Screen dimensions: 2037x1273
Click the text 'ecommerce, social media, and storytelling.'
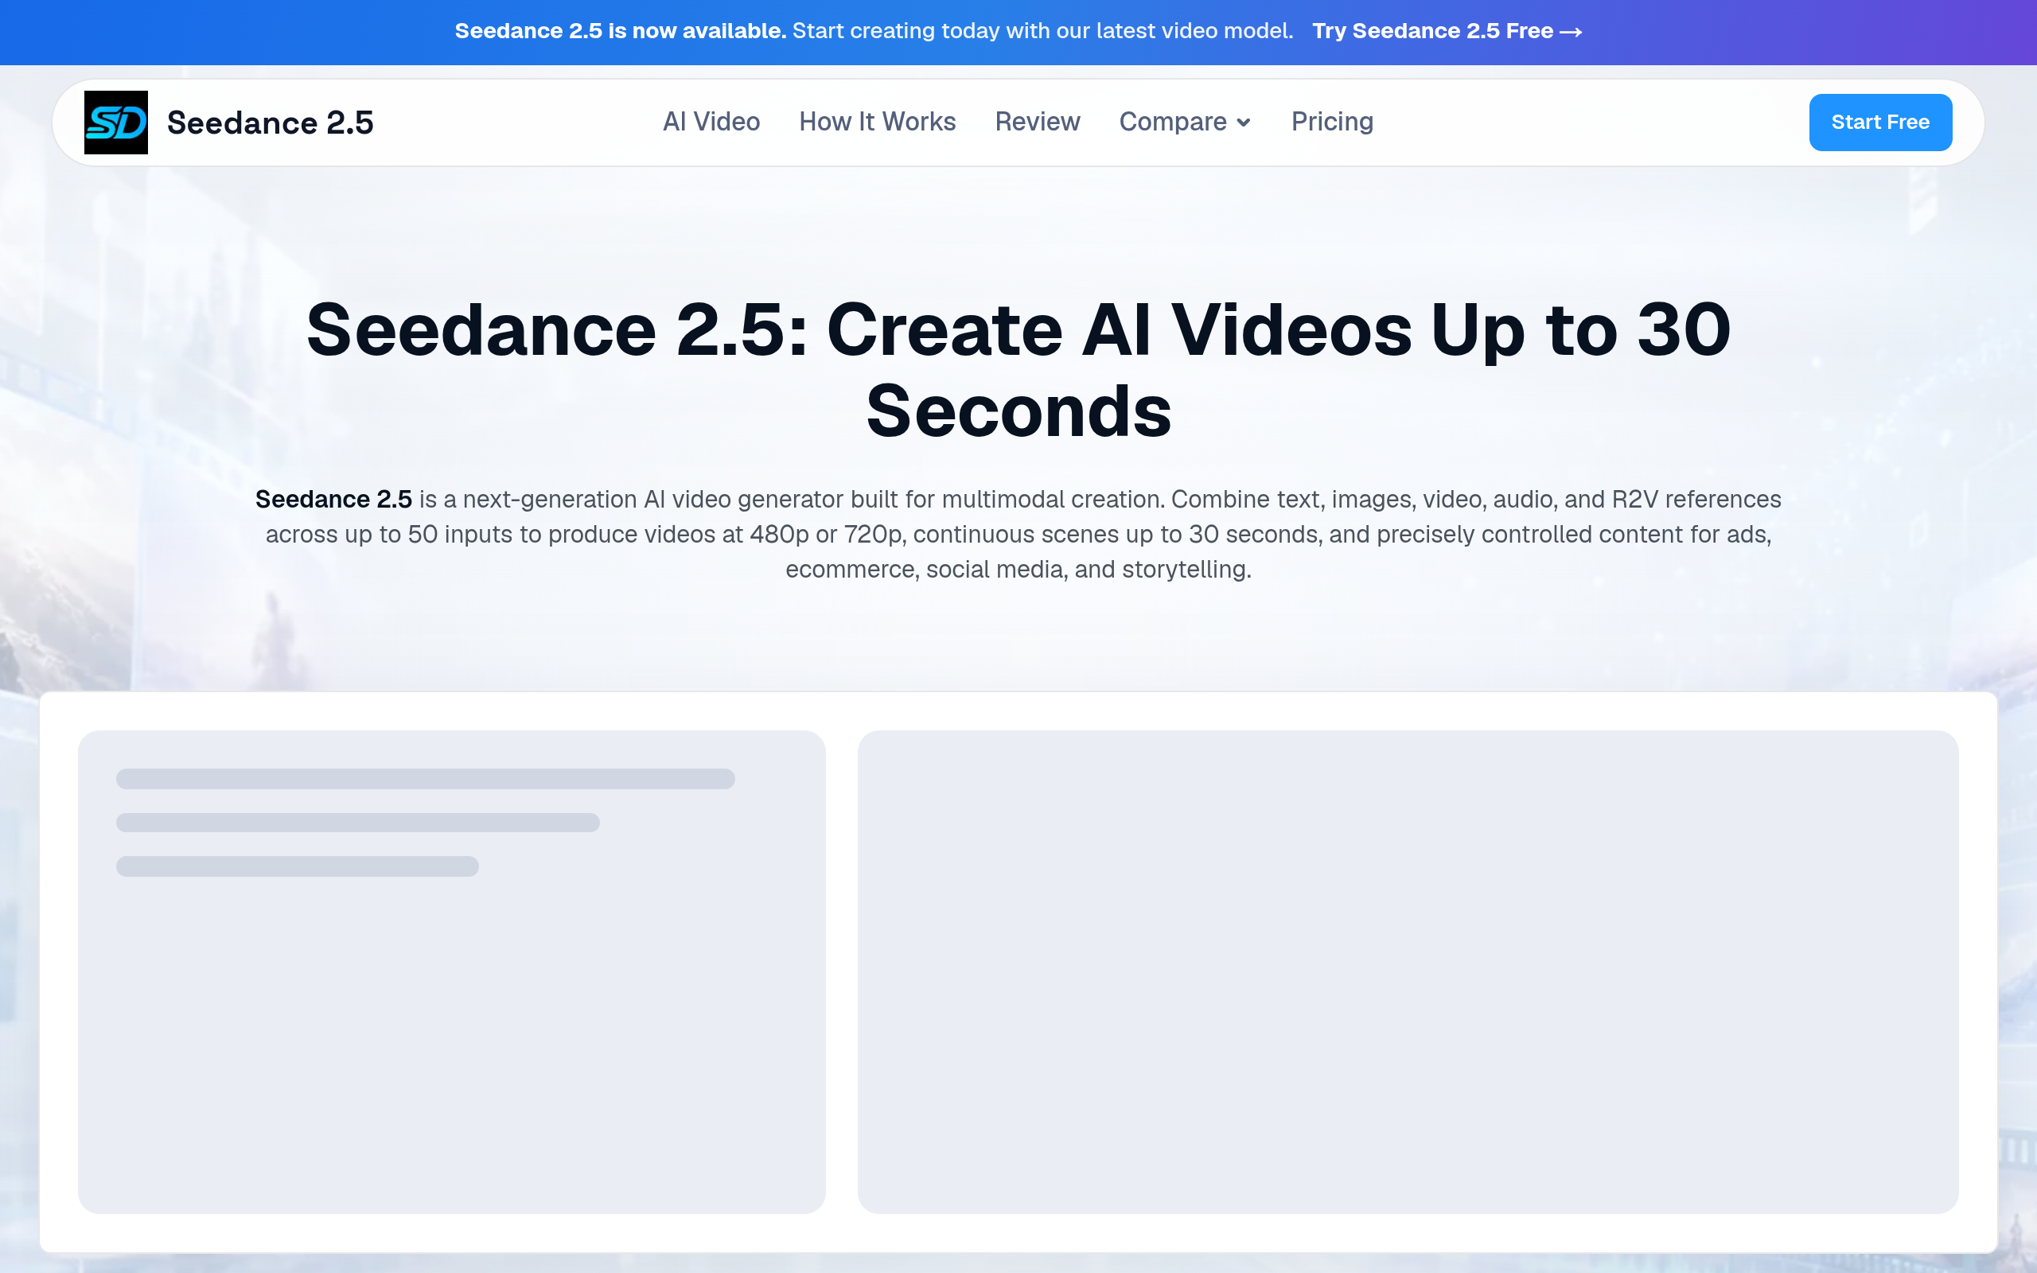[x=1018, y=570]
